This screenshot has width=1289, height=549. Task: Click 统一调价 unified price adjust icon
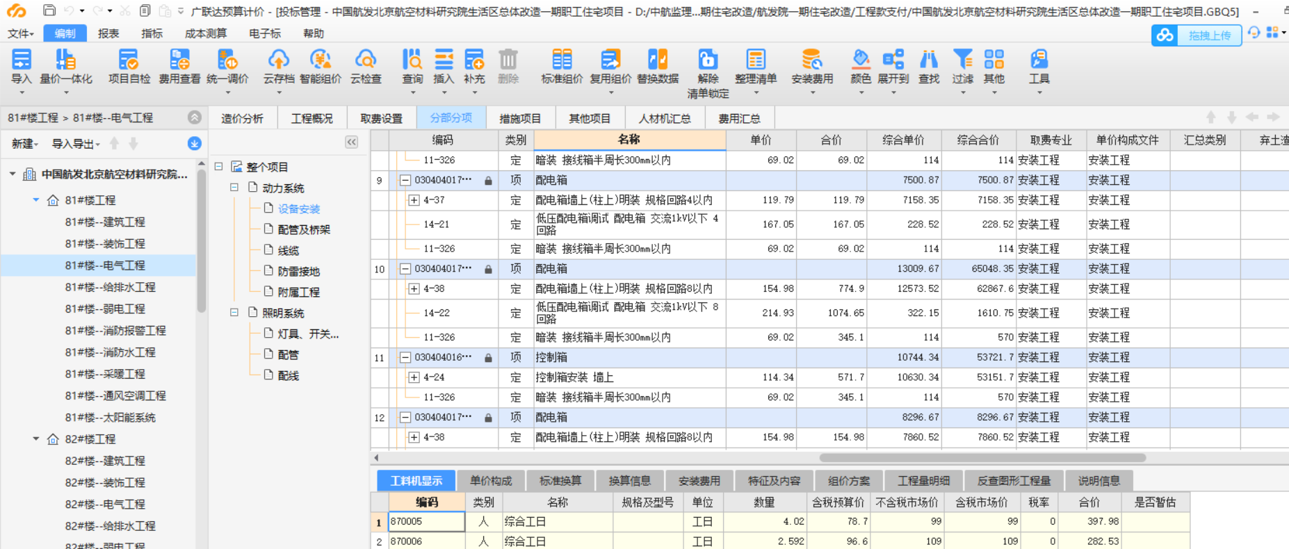[227, 60]
